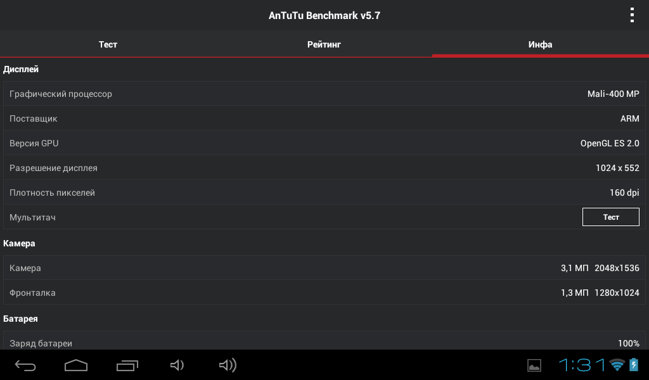The image size is (649, 380).
Task: Switch to the Рейтинг tab
Action: tap(324, 44)
